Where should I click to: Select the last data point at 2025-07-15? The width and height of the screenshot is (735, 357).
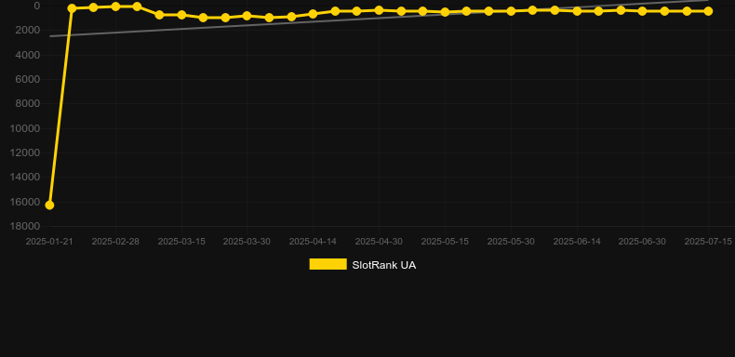pos(708,11)
